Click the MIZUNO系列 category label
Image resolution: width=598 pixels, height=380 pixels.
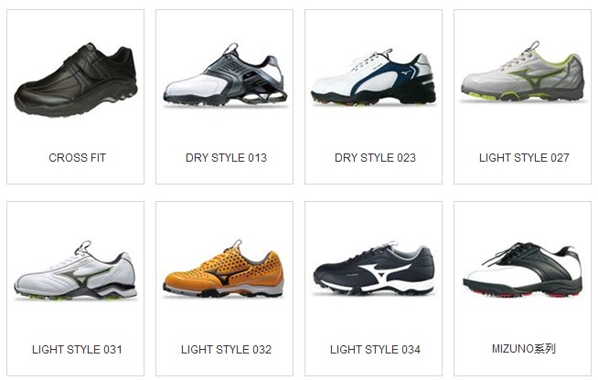[x=524, y=349]
